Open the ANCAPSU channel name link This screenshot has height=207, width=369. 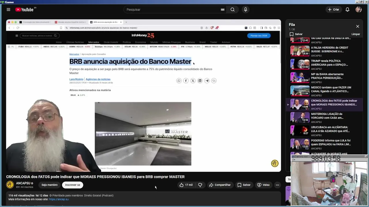[23, 183]
